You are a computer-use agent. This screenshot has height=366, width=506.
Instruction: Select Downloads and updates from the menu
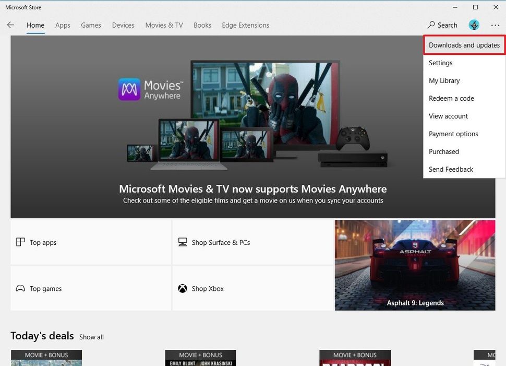point(463,45)
